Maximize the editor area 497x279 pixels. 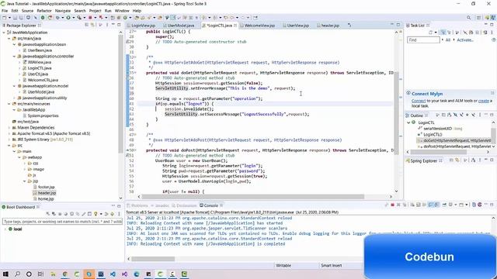coord(398,25)
